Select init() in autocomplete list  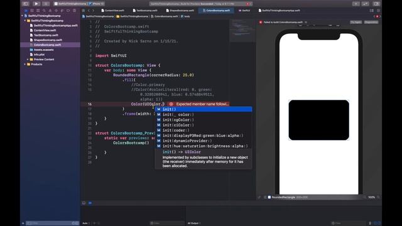[204, 109]
